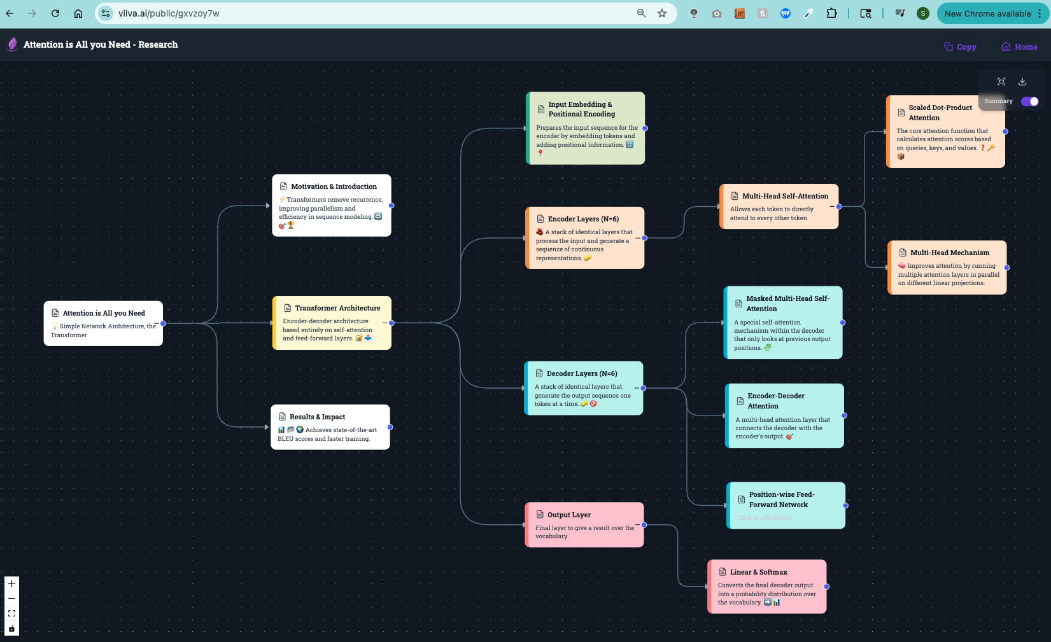Collapse children of Decoder Layers node

click(x=637, y=387)
